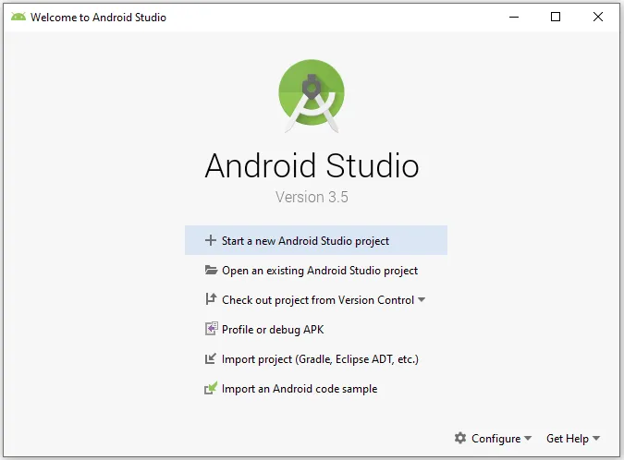Click the Version 3.5 text
This screenshot has width=624, height=460.
312,197
